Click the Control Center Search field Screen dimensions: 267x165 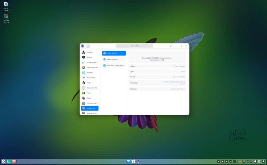click(x=135, y=46)
